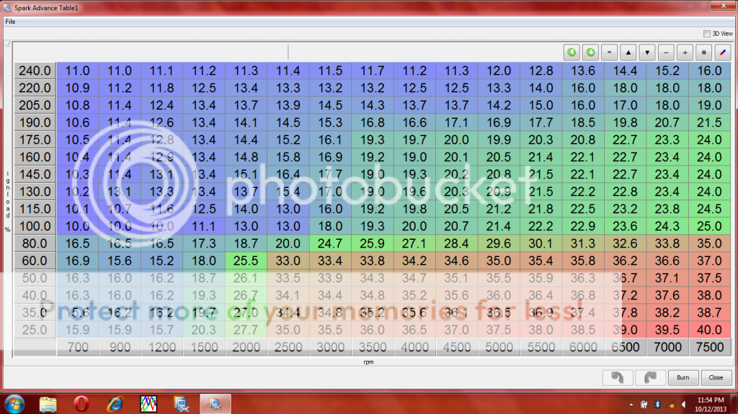Viewport: 738px width, 414px height.
Task: Select the 240.0 load row header
Action: [35, 71]
